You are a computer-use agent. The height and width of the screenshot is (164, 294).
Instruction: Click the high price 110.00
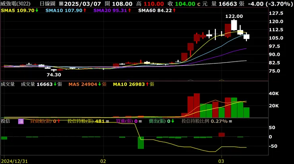[x=154, y=4]
